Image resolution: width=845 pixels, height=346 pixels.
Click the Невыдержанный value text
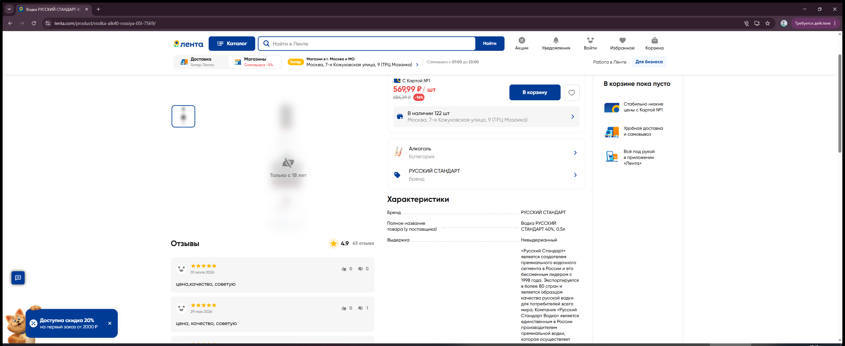click(x=539, y=240)
